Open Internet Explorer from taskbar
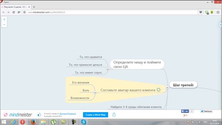Screen dimensions: 222x125 13,122
